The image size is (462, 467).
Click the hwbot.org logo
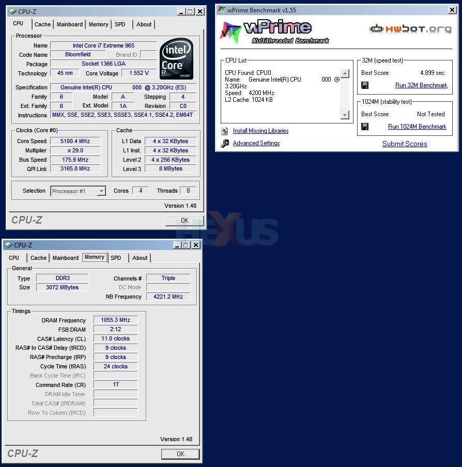410,29
